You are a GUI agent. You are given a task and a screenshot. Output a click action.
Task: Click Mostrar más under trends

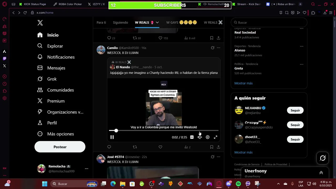pyautogui.click(x=243, y=83)
